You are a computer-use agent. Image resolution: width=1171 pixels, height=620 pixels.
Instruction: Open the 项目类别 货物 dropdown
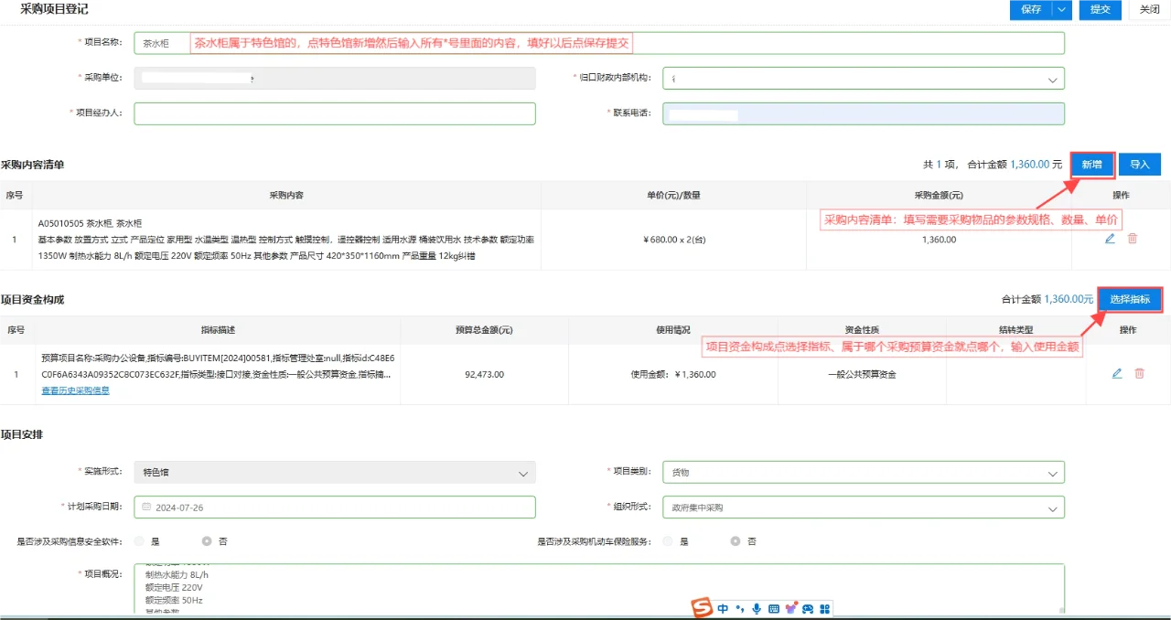pyautogui.click(x=864, y=473)
